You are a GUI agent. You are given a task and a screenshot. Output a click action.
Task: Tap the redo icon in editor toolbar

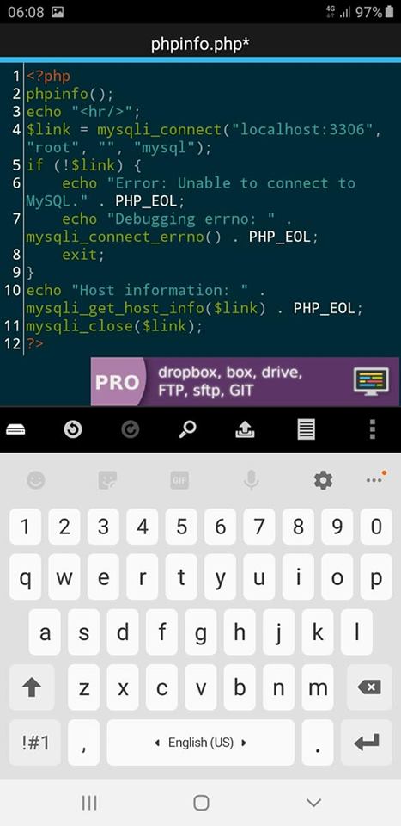point(130,430)
